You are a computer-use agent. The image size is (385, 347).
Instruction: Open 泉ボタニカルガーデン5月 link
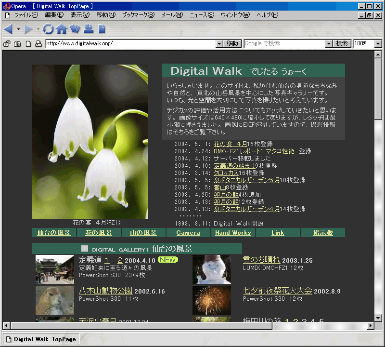(x=247, y=180)
